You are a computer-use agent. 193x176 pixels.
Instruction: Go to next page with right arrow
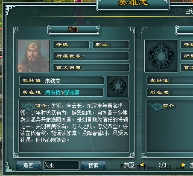[x=183, y=165]
